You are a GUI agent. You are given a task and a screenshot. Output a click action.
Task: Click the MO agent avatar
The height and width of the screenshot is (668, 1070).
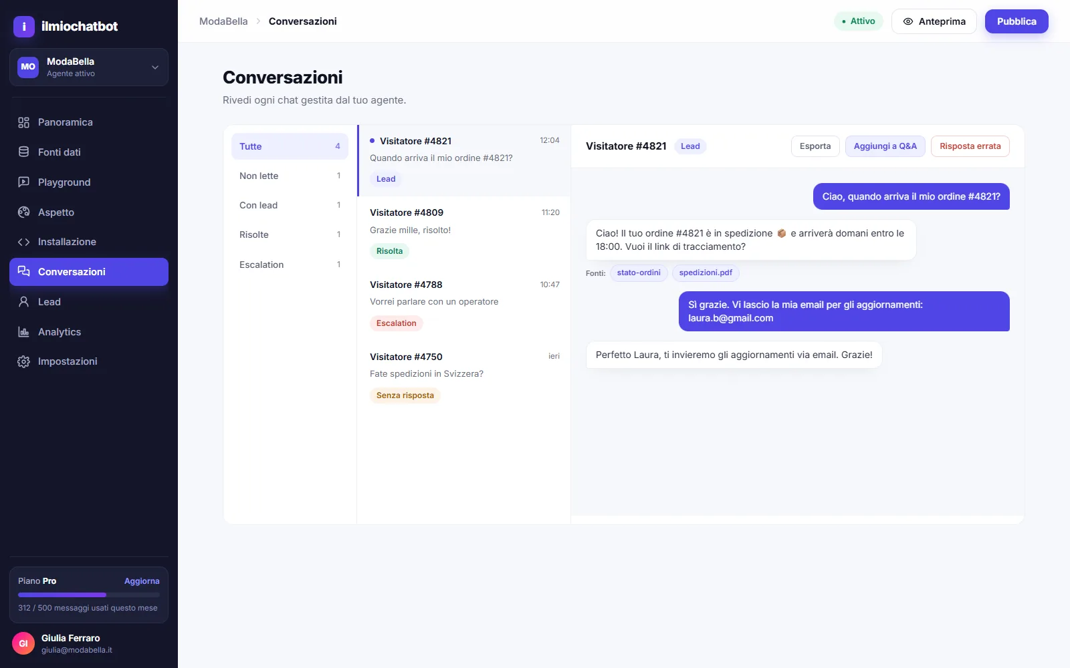pos(28,67)
